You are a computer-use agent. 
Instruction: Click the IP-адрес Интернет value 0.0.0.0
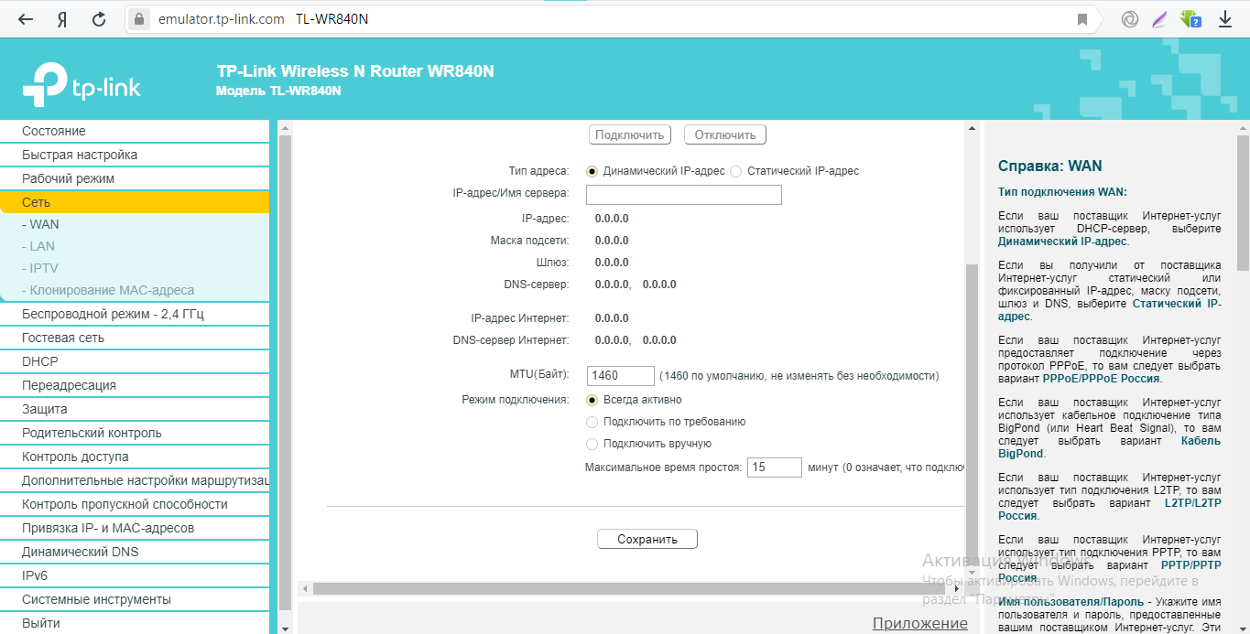pos(612,318)
